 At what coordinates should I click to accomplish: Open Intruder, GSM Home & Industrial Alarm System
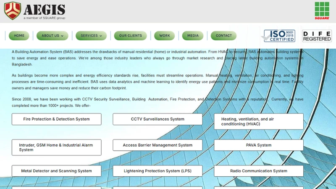coord(57,147)
